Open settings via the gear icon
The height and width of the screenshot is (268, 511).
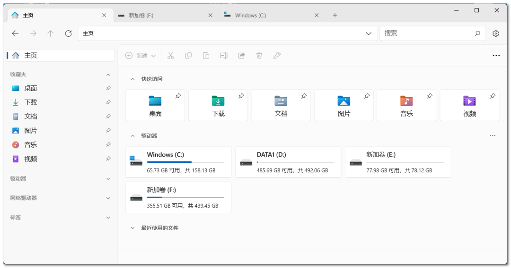click(496, 33)
